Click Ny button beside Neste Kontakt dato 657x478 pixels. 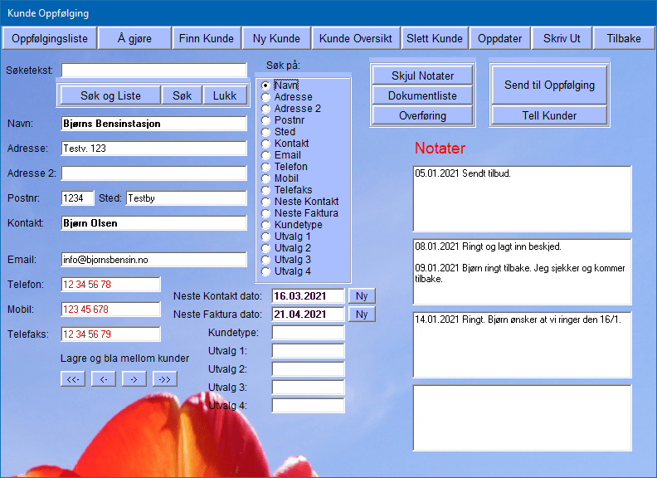tap(362, 296)
